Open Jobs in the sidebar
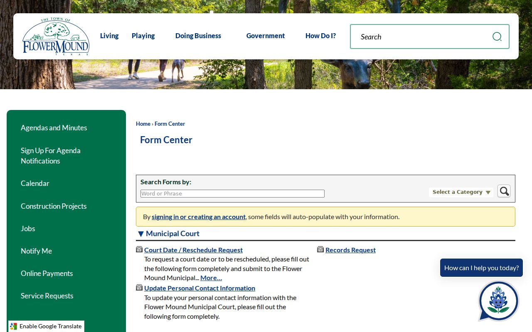532x332 pixels. [x=28, y=228]
